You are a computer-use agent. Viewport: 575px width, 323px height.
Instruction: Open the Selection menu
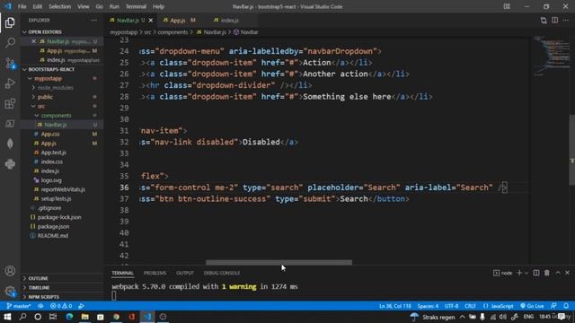pos(59,6)
